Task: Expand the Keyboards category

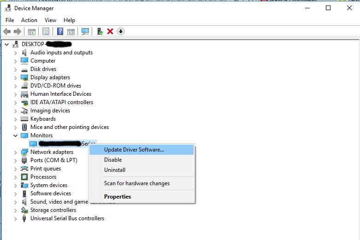Action: coord(15,119)
